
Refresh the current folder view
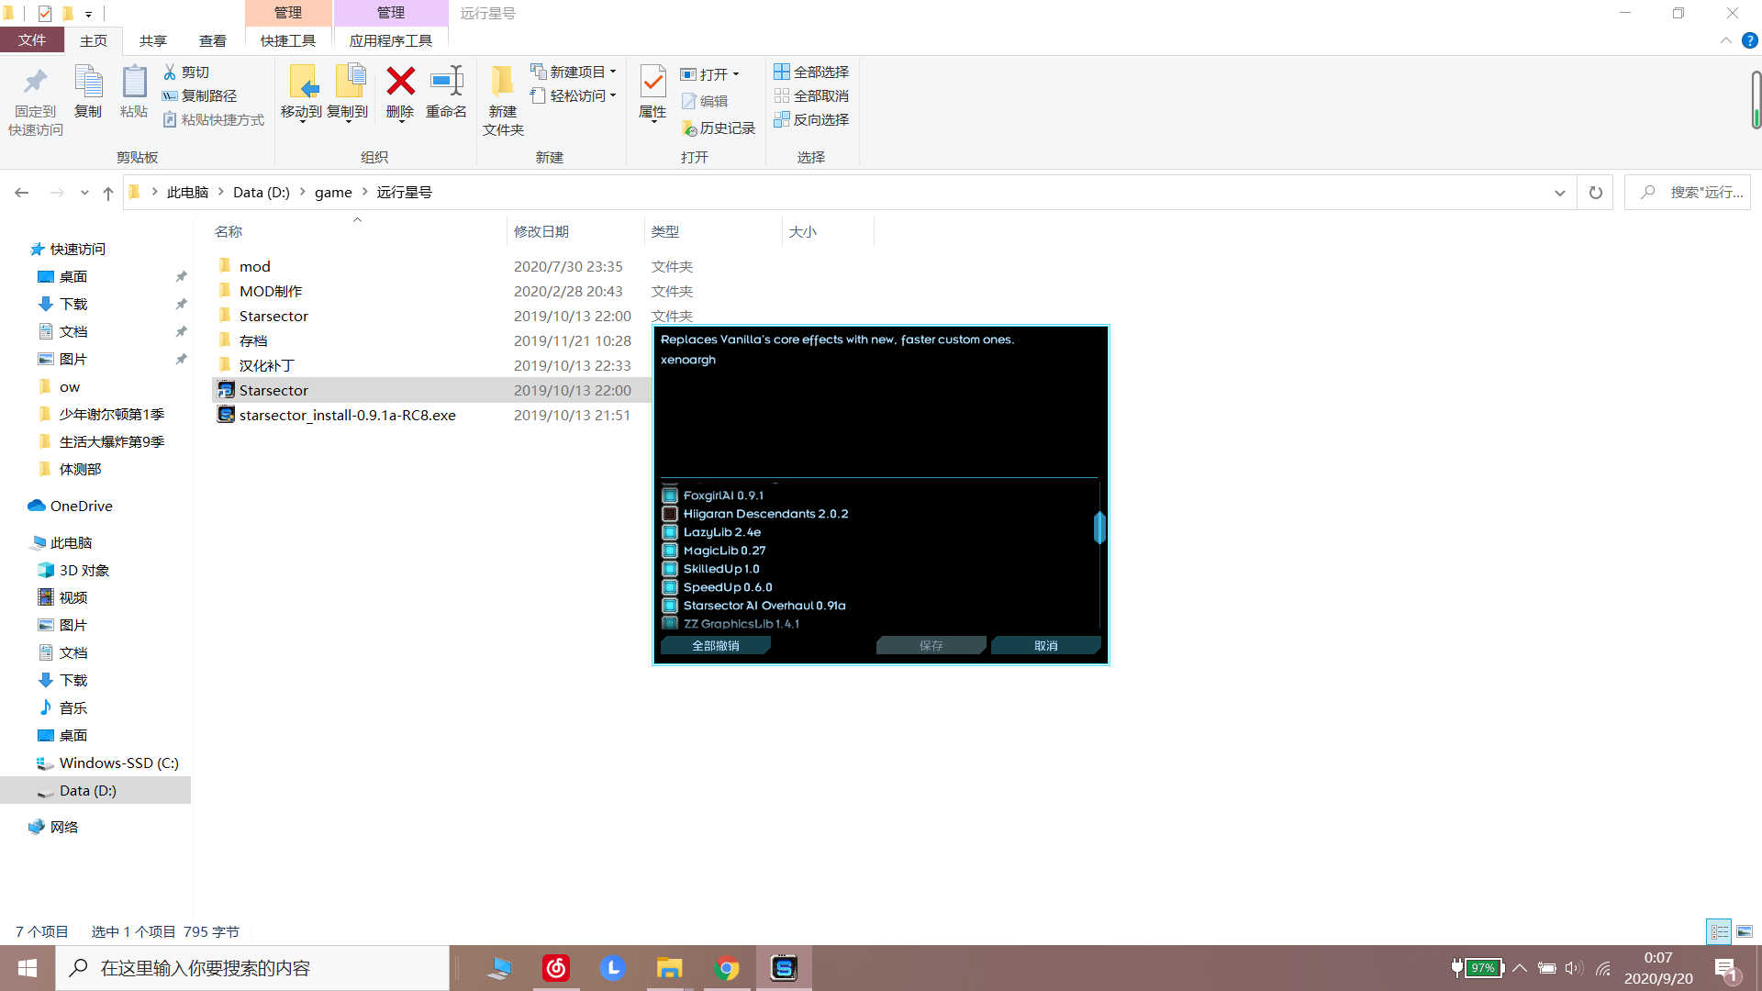click(x=1595, y=193)
